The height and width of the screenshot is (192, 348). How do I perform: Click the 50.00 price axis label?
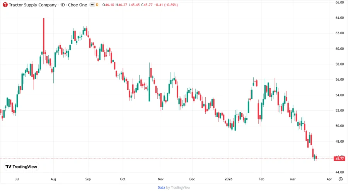pos(339,126)
